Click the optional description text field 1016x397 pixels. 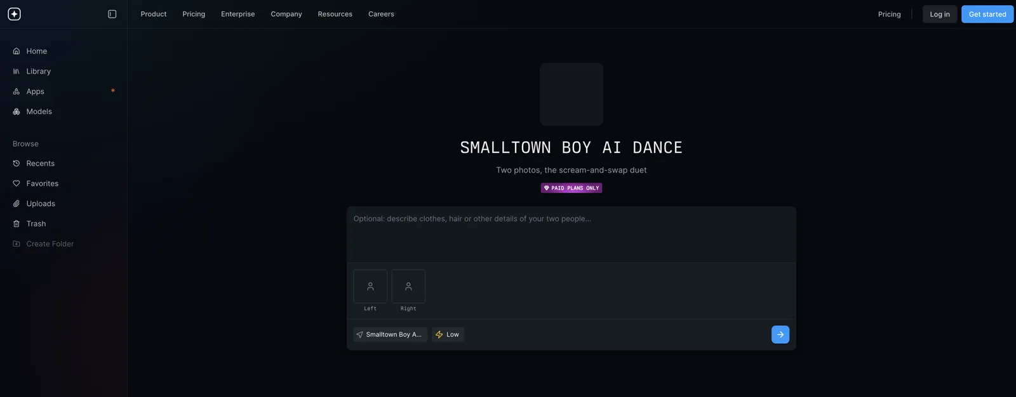point(571,234)
